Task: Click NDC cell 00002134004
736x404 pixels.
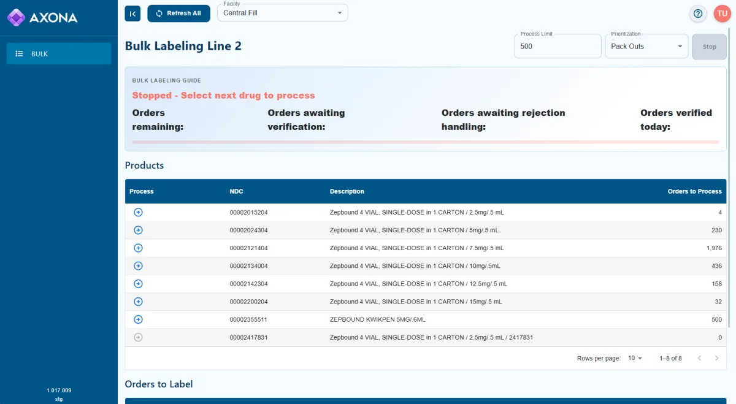Action: (248, 266)
